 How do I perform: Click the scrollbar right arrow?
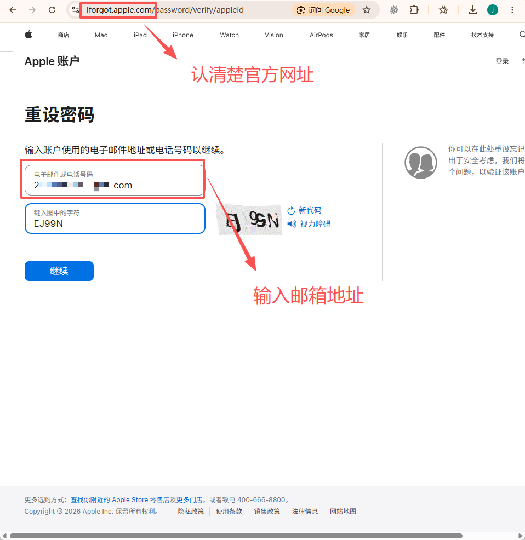[x=521, y=536]
